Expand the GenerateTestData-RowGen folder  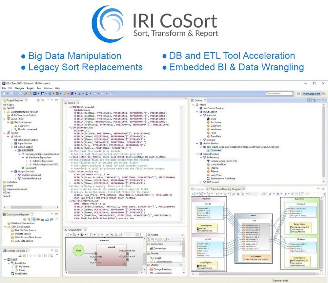pyautogui.click(x=5, y=112)
